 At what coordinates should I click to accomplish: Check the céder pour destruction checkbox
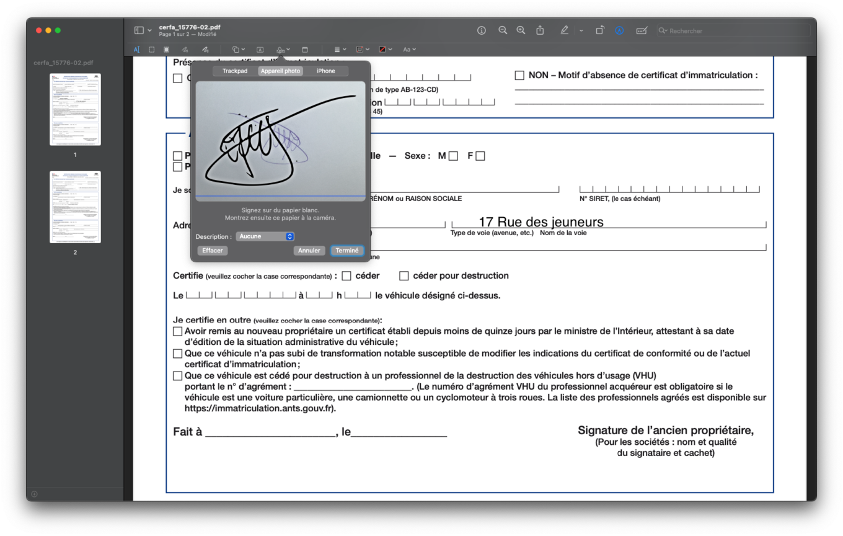(x=404, y=276)
